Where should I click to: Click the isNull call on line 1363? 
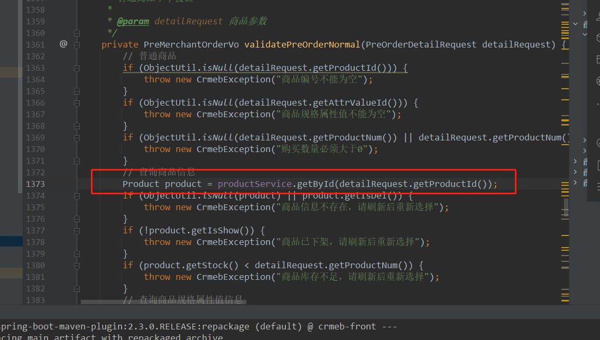(x=218, y=68)
